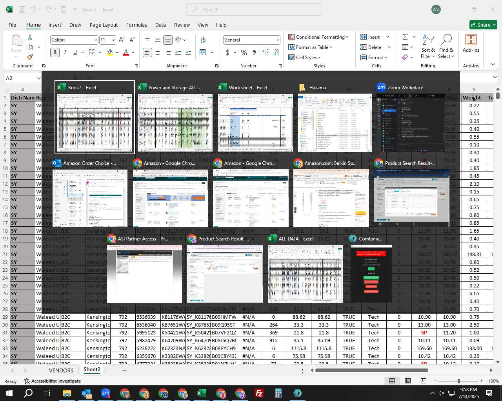502x401 pixels.
Task: Click the zoom slider handle
Action: click(458, 381)
